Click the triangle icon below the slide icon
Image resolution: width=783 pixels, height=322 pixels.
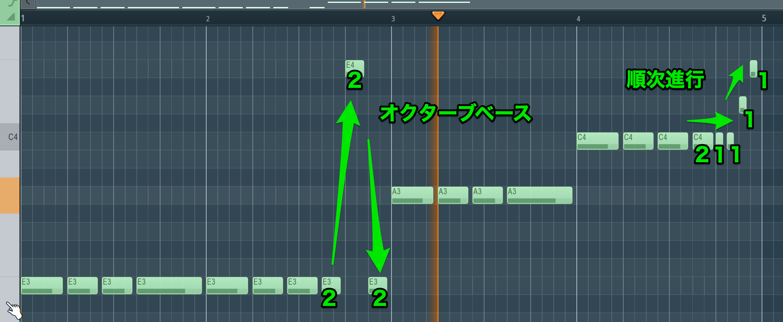[11, 17]
